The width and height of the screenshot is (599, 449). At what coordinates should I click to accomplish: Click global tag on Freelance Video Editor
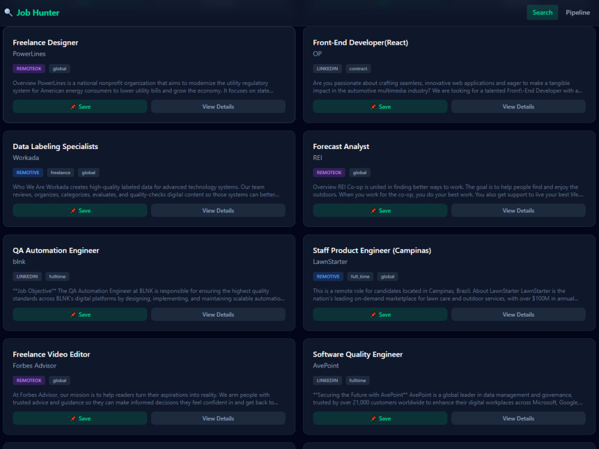point(59,380)
